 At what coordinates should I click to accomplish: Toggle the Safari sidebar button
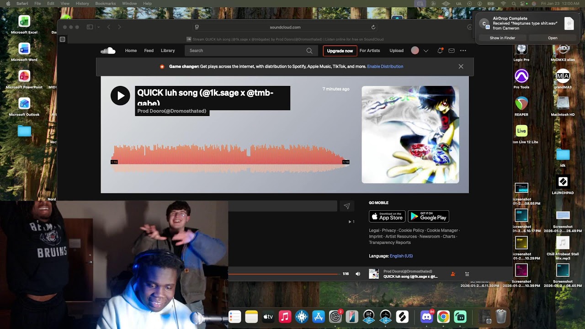(x=90, y=27)
